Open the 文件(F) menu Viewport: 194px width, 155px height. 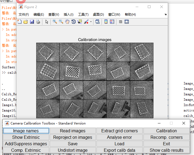24,15
